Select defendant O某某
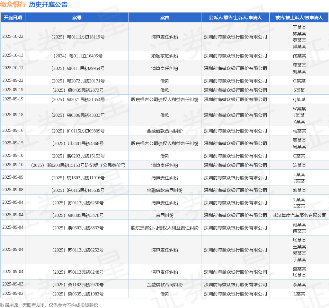 click(299, 81)
